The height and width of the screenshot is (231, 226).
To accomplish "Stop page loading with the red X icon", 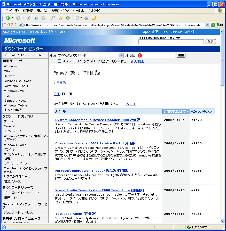I will pyautogui.click(x=28, y=18).
